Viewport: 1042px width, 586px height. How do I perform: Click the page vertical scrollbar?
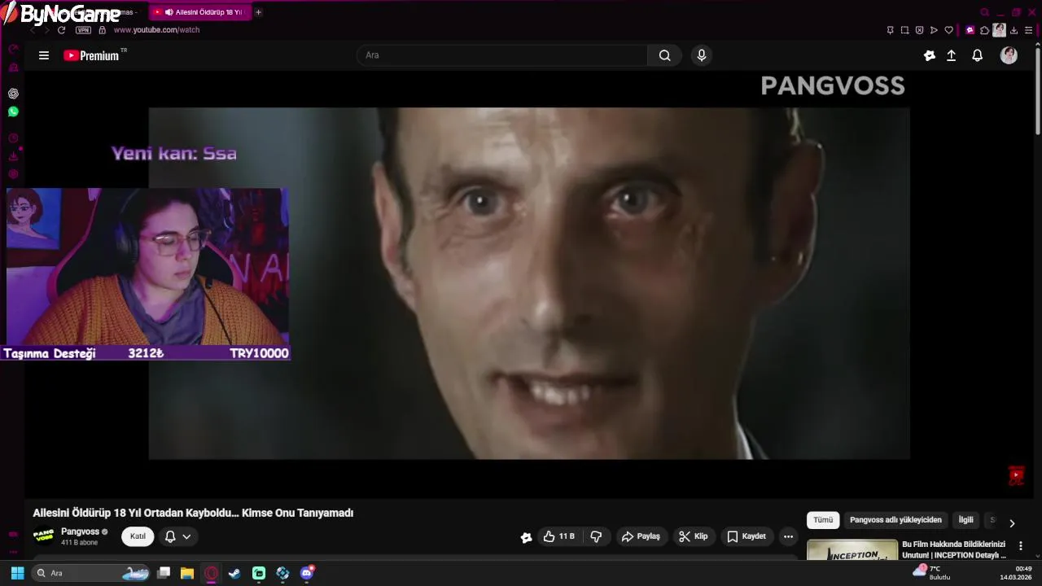point(1037,90)
